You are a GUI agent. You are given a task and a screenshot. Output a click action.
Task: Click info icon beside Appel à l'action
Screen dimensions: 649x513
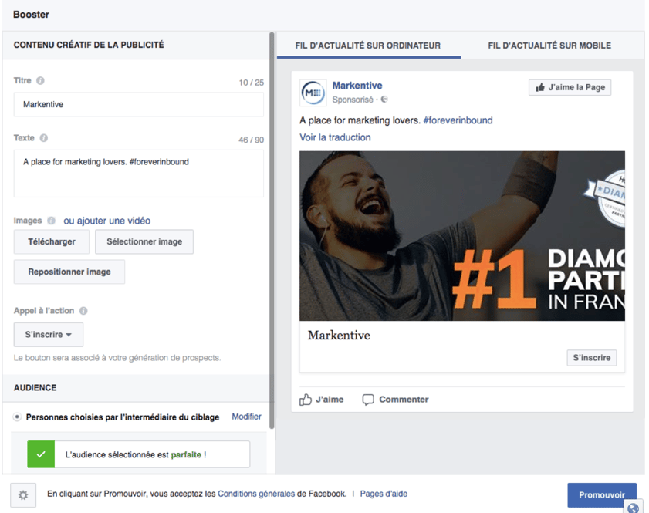pyautogui.click(x=83, y=311)
